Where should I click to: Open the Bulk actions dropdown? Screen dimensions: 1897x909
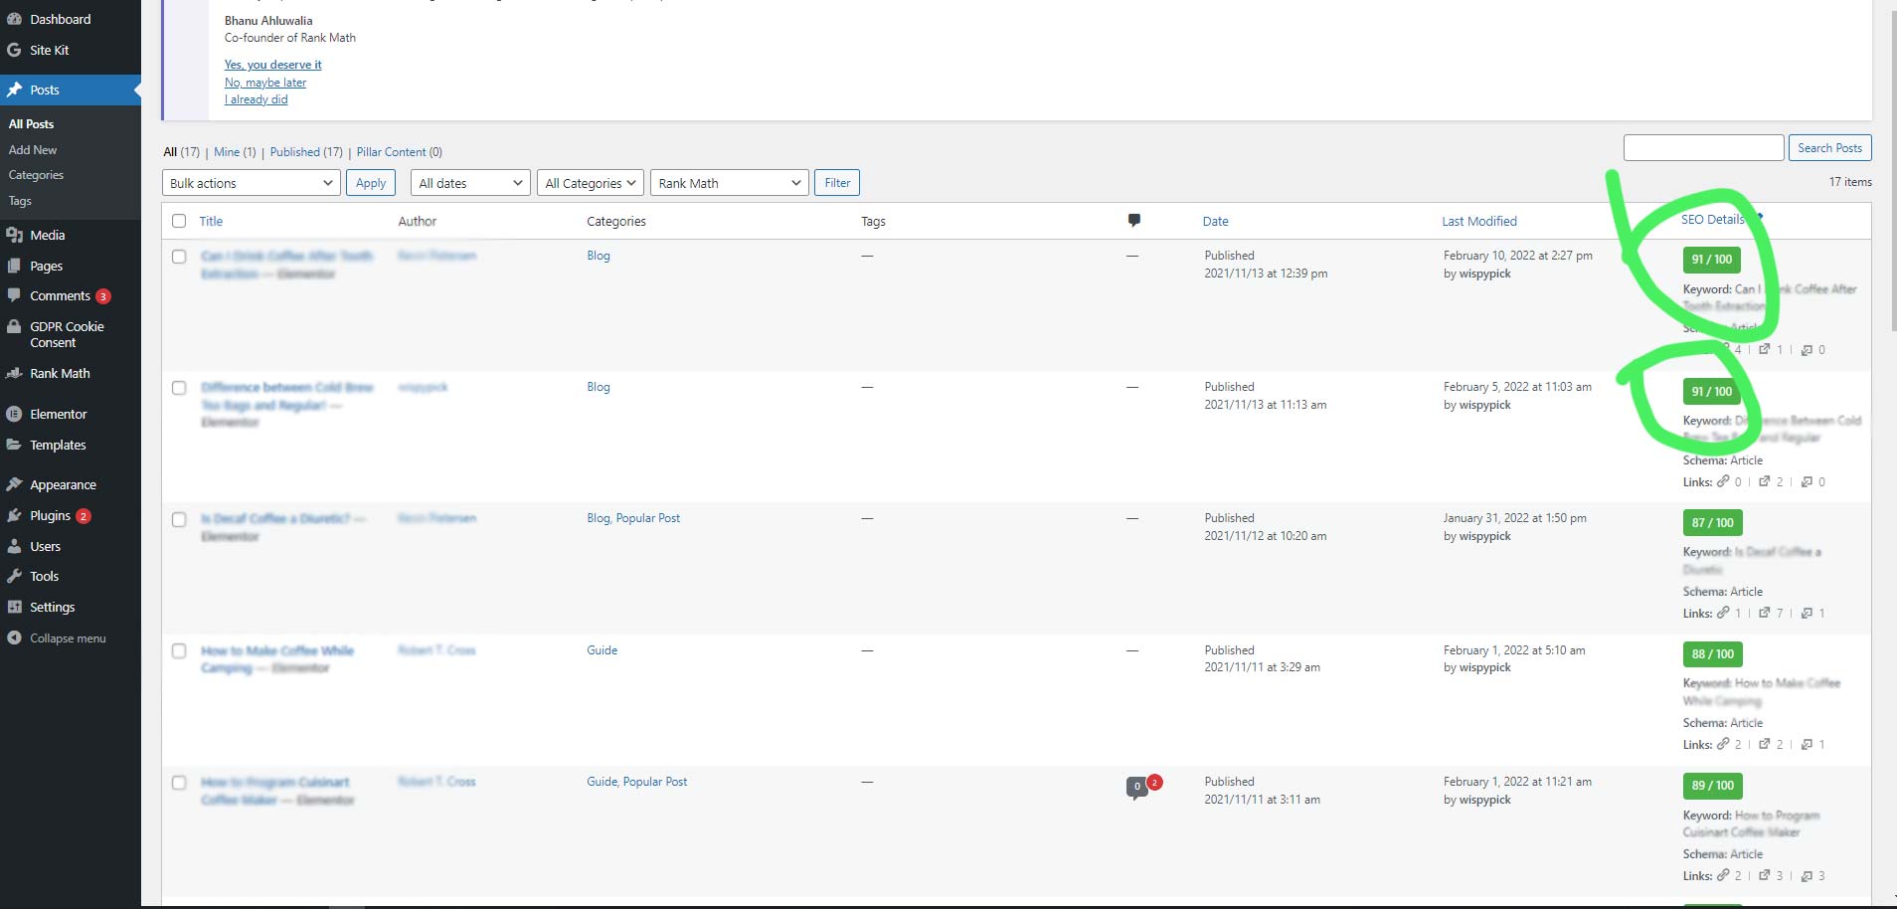point(250,182)
